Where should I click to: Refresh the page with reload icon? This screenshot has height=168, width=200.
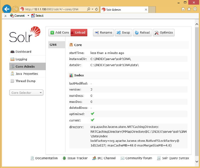97,9
